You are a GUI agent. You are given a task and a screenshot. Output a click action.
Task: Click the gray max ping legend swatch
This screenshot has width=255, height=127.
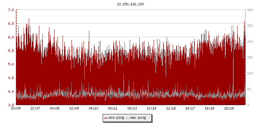tap(128, 118)
